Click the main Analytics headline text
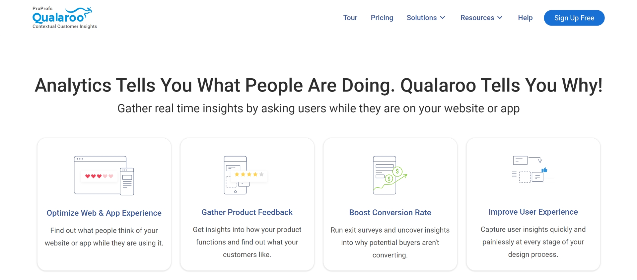The width and height of the screenshot is (637, 280). coord(318,85)
